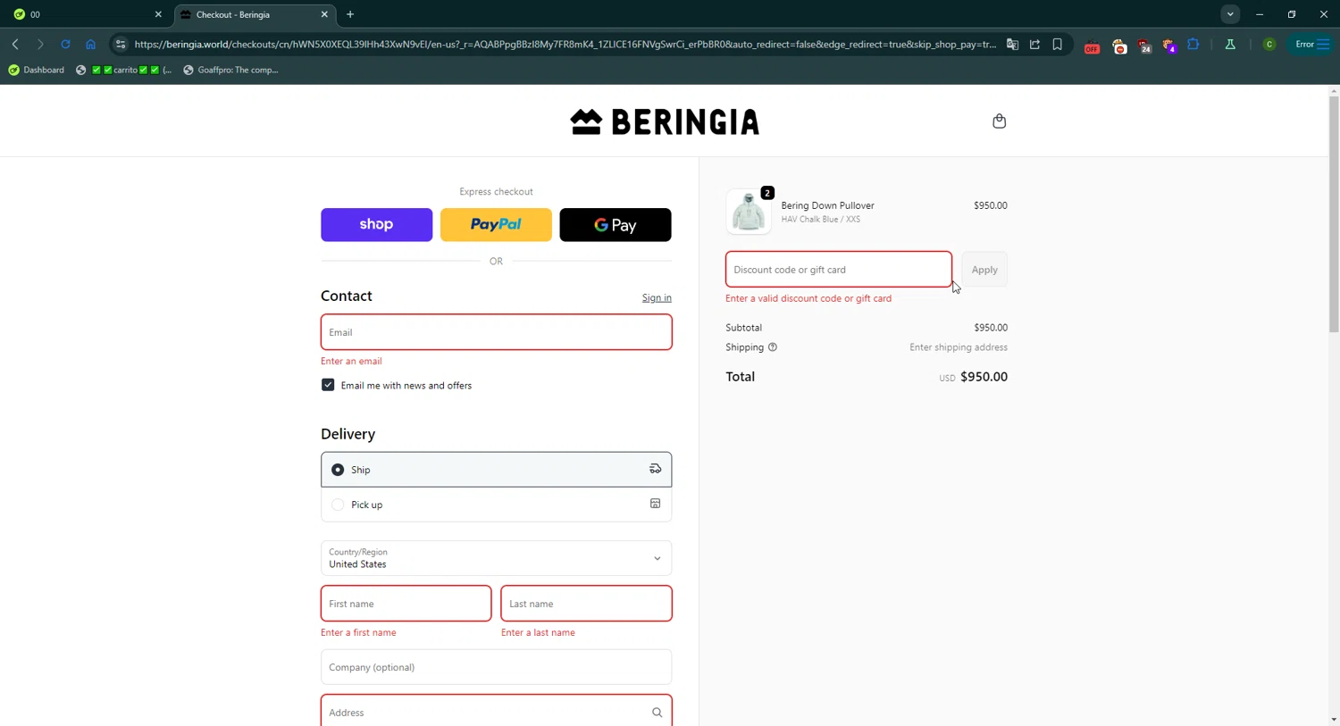This screenshot has height=726, width=1340.
Task: Click the red OFF extension icon
Action: (x=1092, y=46)
